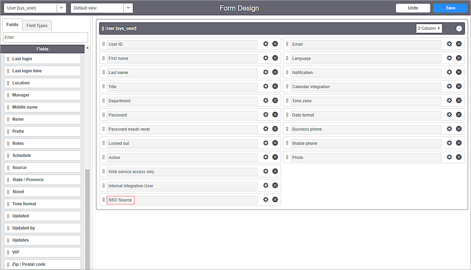Open settings gear for Internal Integration User

point(266,185)
